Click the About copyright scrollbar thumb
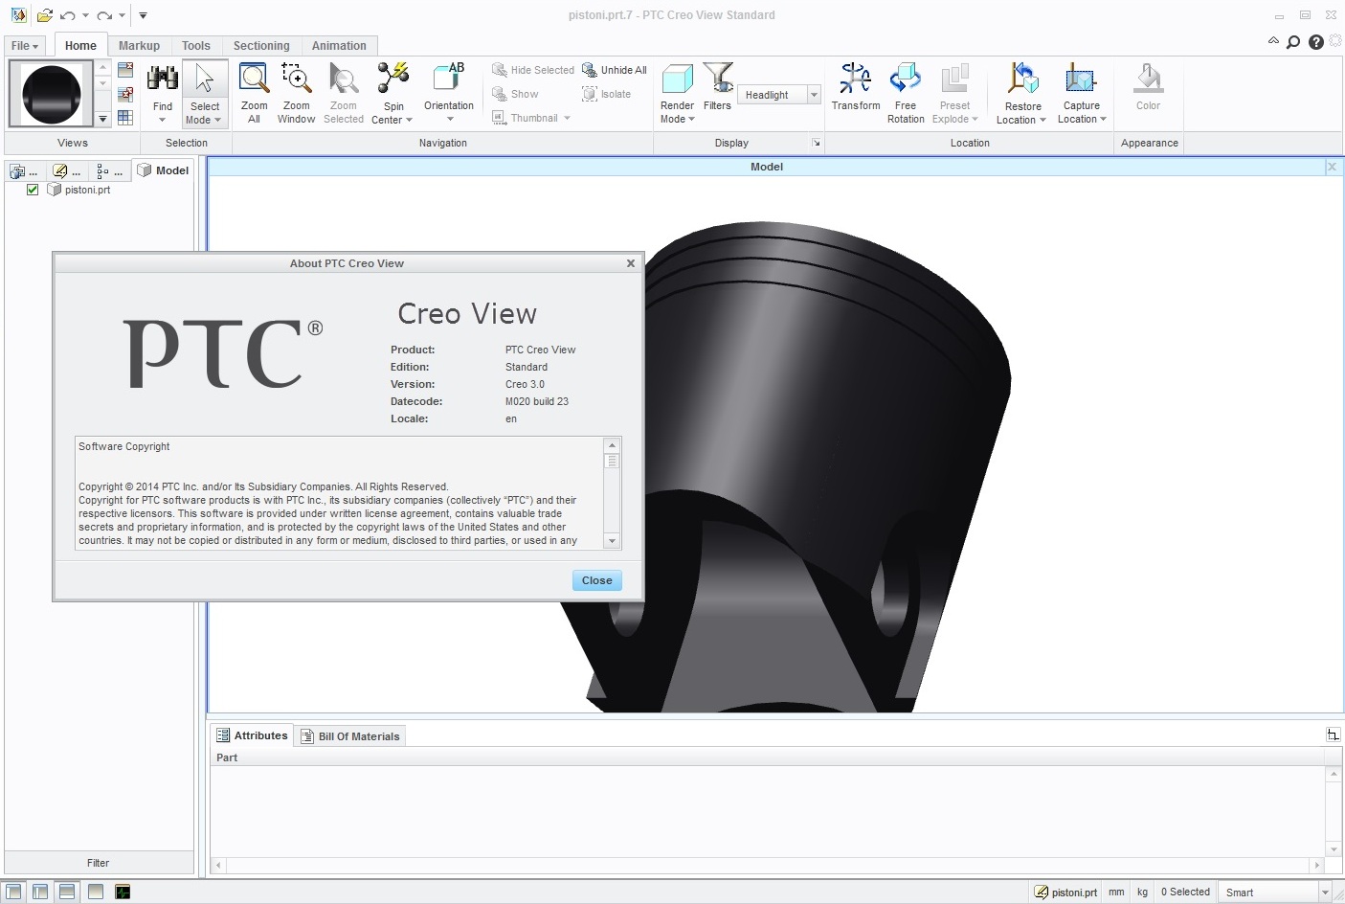The height and width of the screenshot is (904, 1345). click(613, 461)
